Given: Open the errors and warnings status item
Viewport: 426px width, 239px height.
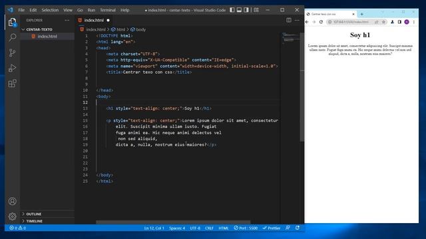Looking at the screenshot, I should pyautogui.click(x=18, y=228).
